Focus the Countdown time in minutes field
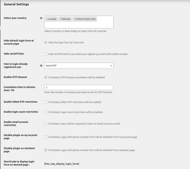190x169 pixels. tap(79, 87)
